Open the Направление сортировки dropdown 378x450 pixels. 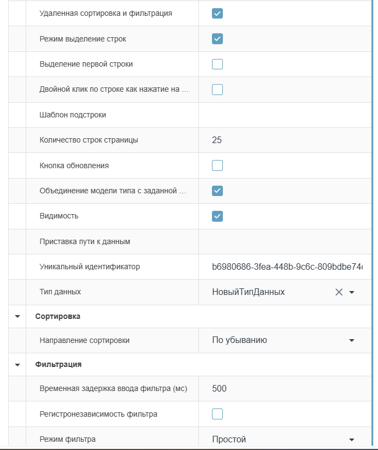tap(352, 340)
